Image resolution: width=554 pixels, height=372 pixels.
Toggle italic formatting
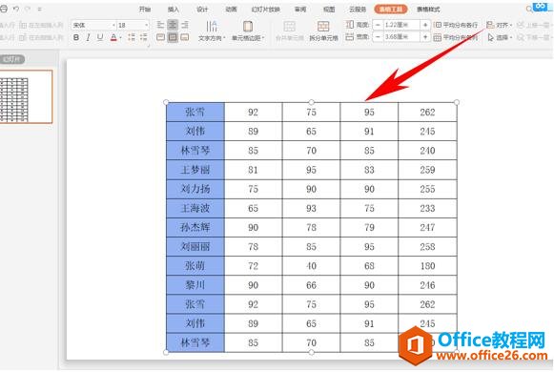pyautogui.click(x=88, y=37)
